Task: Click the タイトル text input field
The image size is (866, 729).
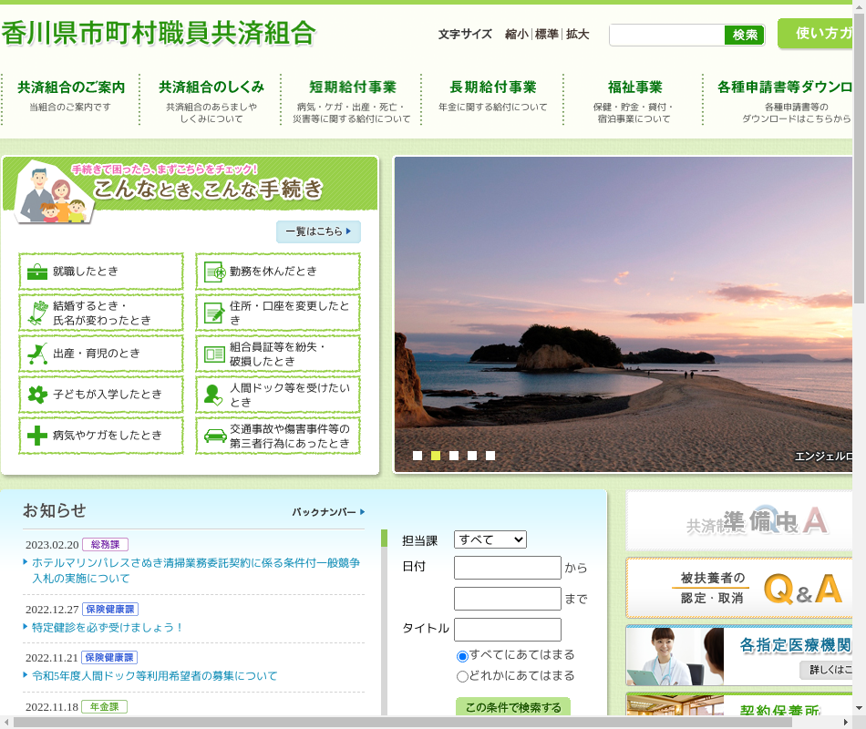Action: tap(508, 630)
